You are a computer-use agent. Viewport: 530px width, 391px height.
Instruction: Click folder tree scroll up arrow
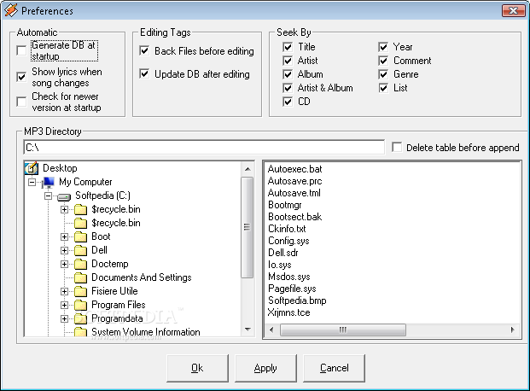[248, 169]
